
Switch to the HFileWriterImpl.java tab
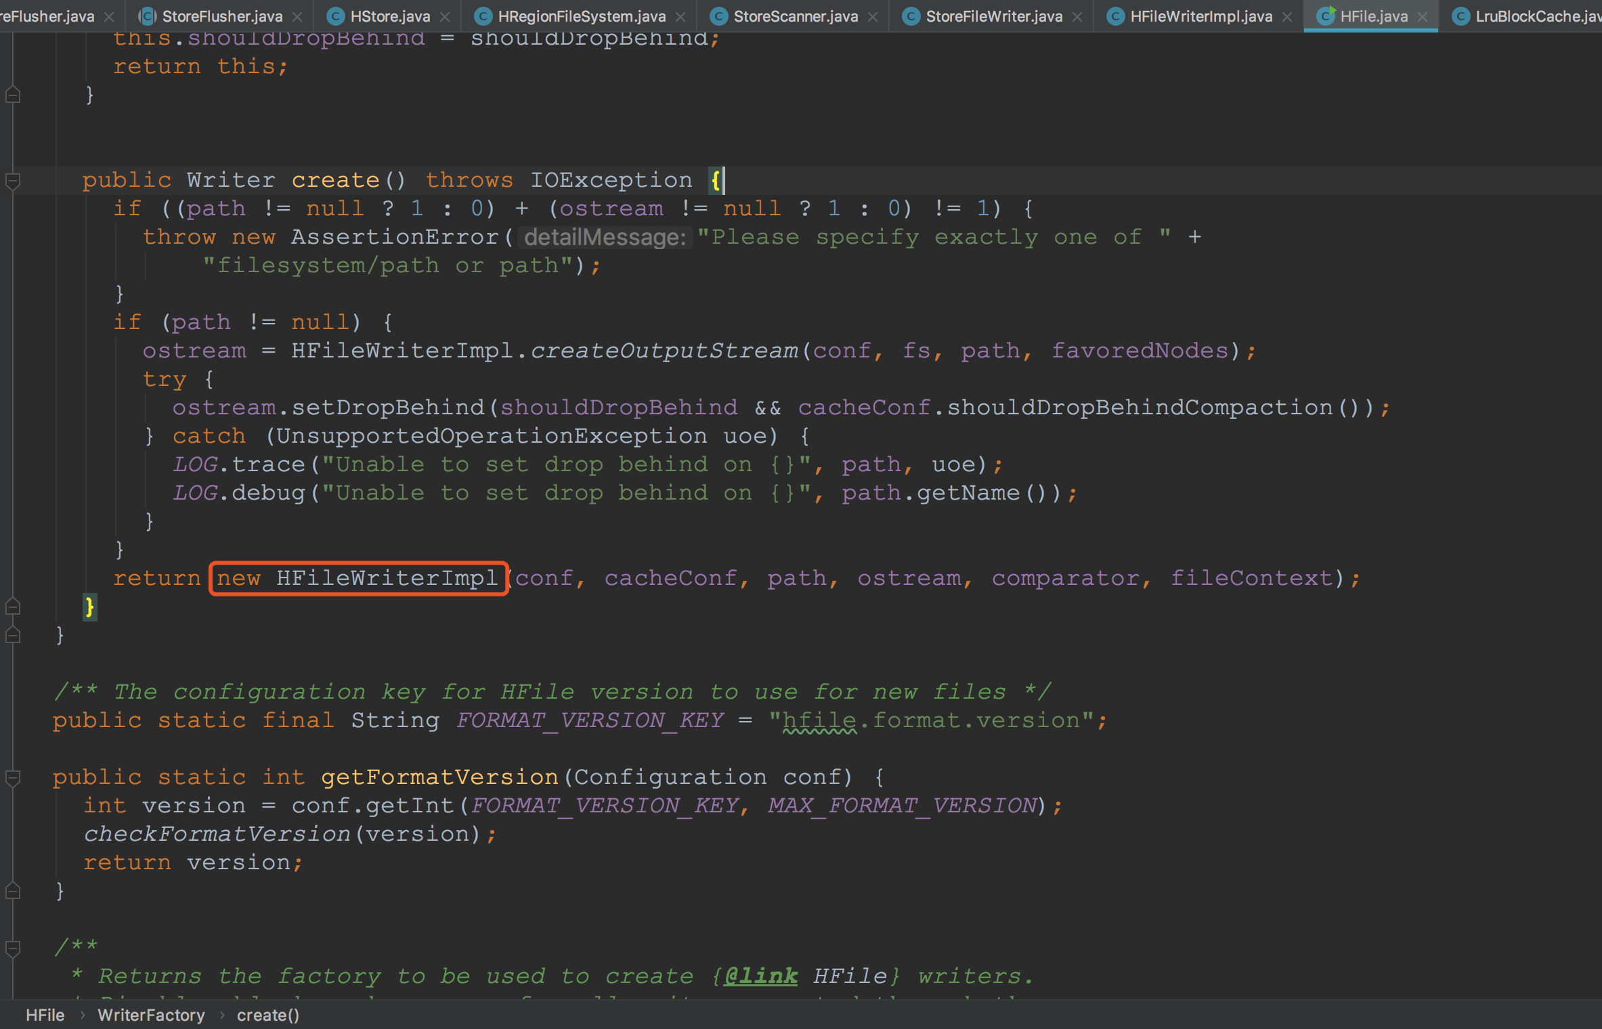point(1200,16)
